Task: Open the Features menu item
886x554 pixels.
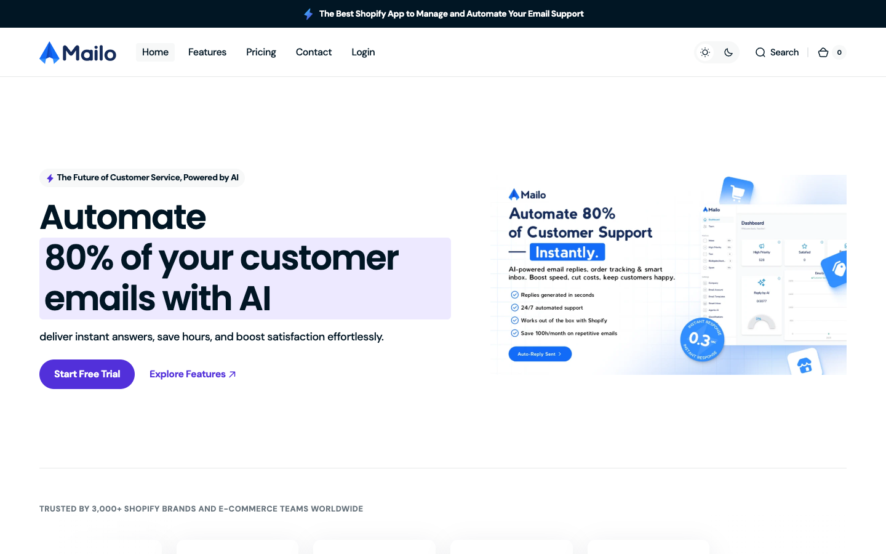Action: pyautogui.click(x=207, y=52)
